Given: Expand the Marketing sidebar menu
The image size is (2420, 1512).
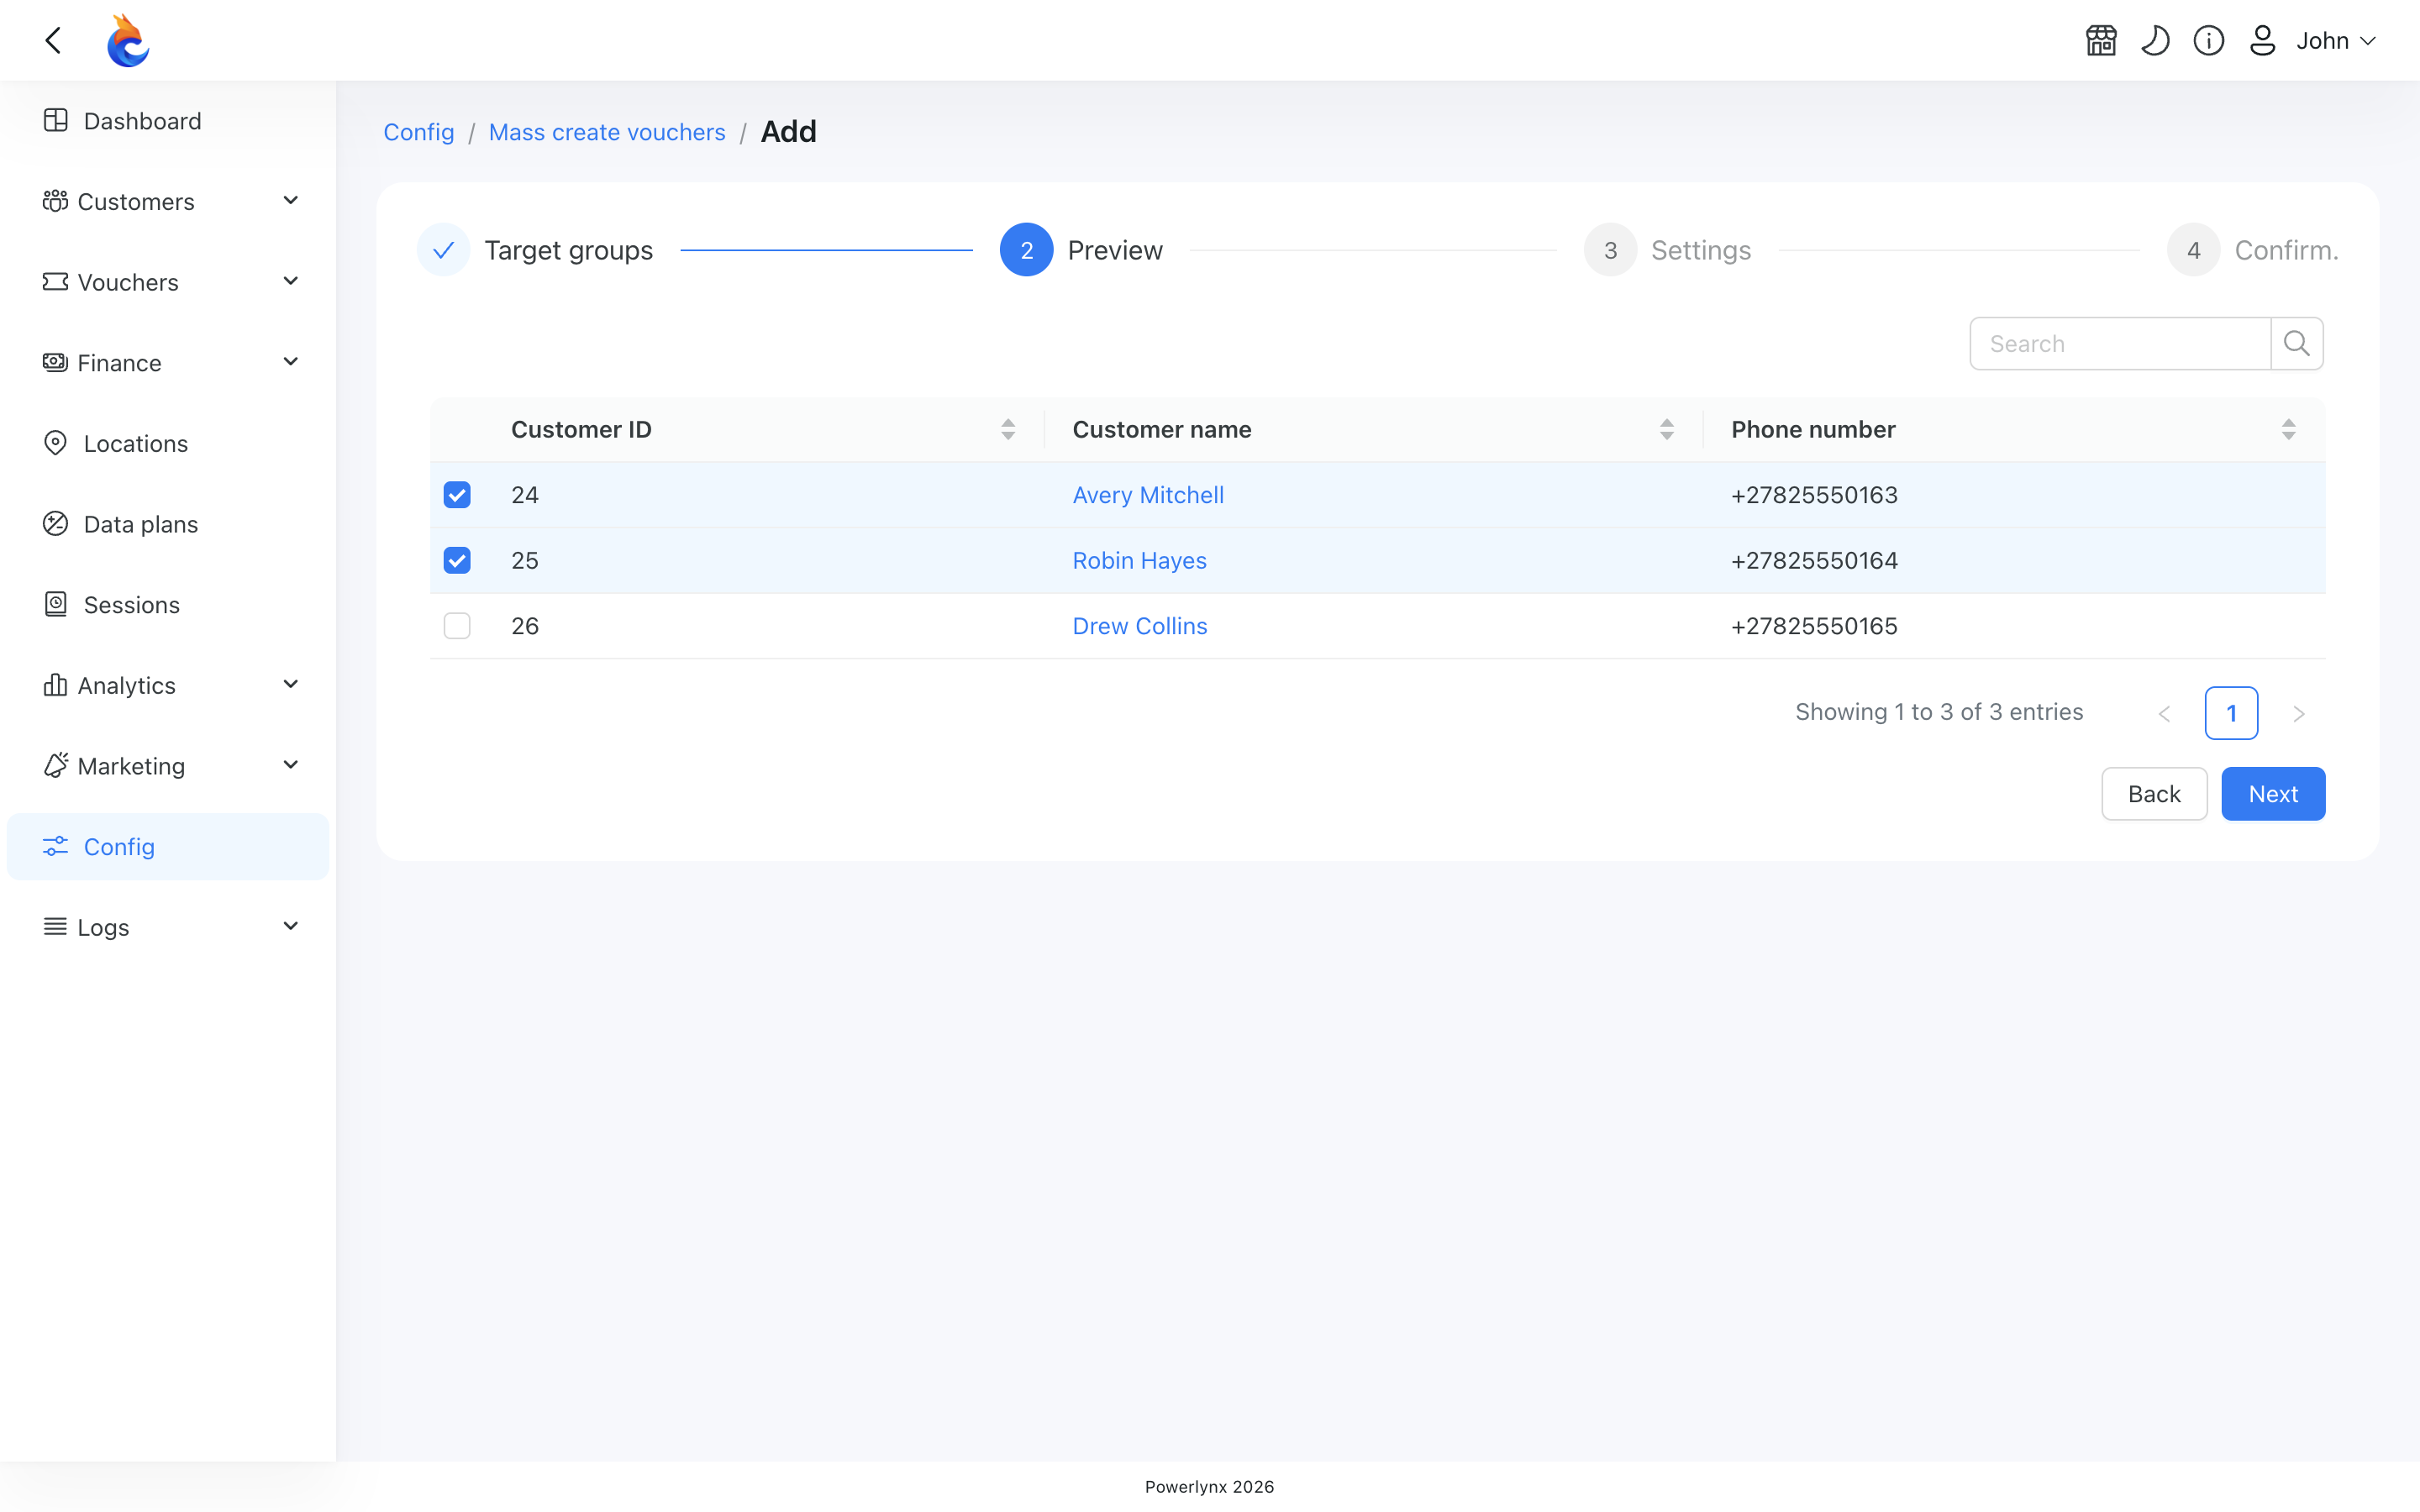Looking at the screenshot, I should click(168, 766).
